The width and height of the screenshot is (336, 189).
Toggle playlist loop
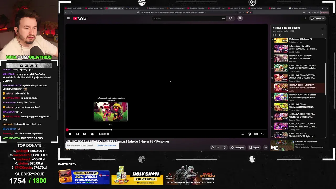[x=274, y=35]
